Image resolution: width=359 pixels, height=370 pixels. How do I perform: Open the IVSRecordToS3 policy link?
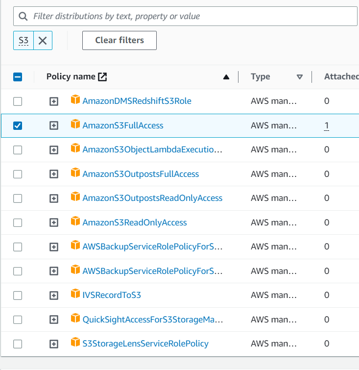[112, 295]
